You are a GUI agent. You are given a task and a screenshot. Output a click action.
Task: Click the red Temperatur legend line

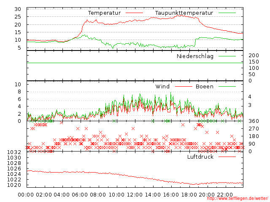[134, 13]
